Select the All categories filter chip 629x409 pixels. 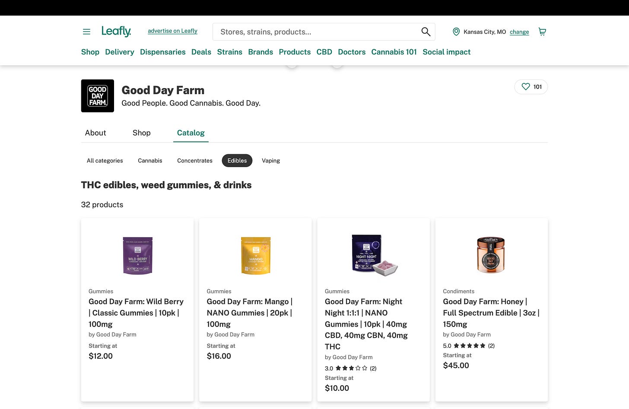click(x=105, y=161)
